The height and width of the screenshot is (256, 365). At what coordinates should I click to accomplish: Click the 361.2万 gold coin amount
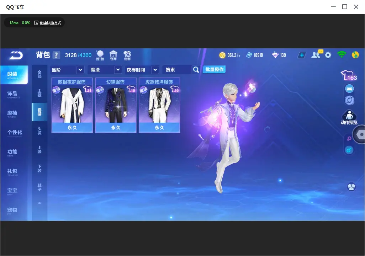coord(233,55)
